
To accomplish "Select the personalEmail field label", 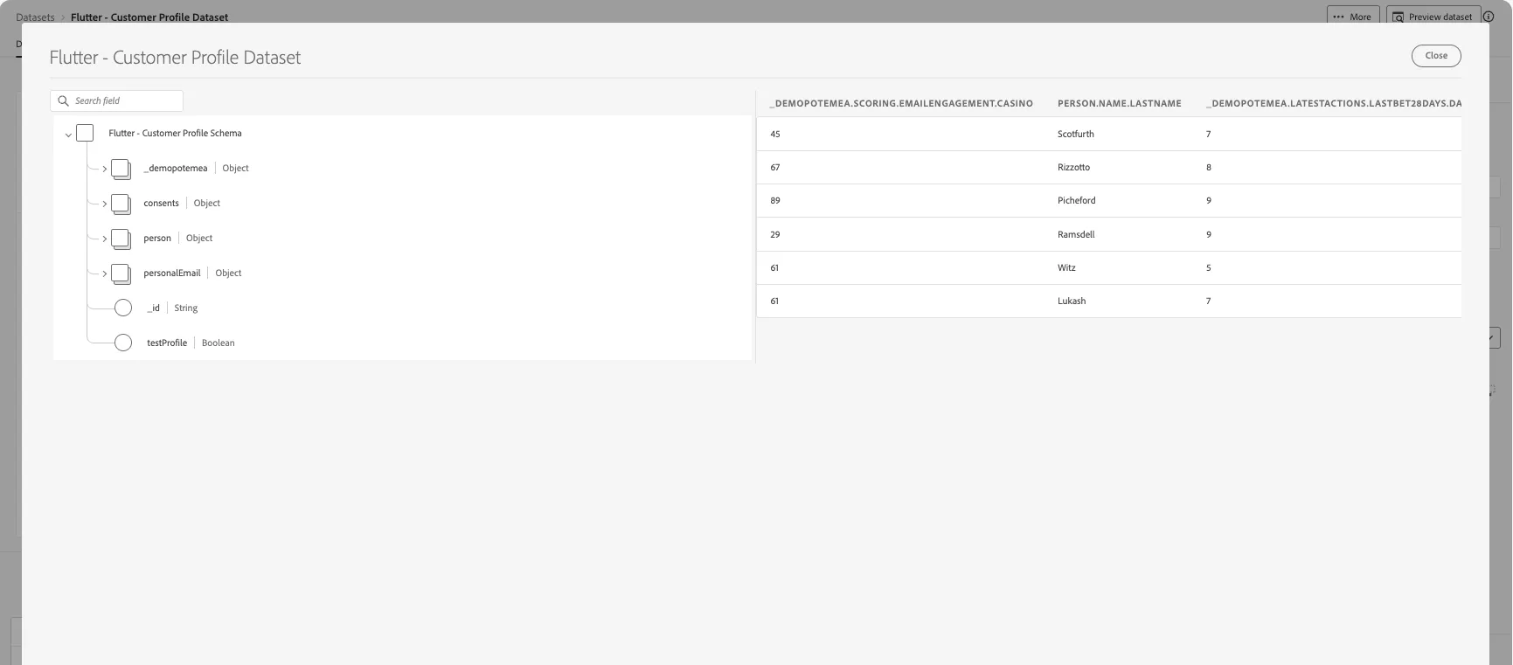I will [x=172, y=273].
